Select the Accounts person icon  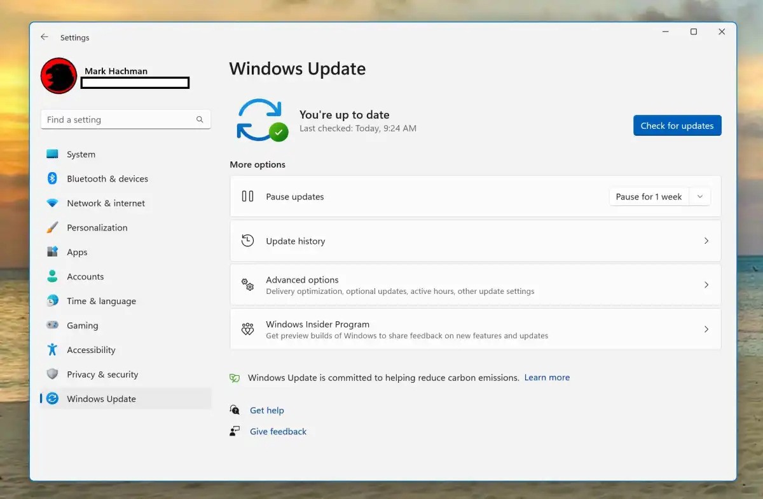(x=52, y=276)
